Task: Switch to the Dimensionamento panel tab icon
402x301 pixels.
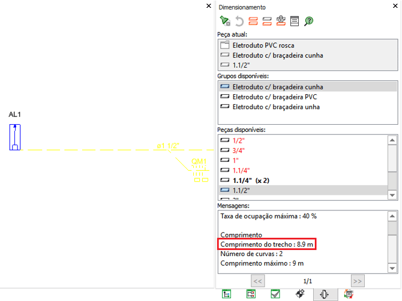Action: [x=325, y=294]
